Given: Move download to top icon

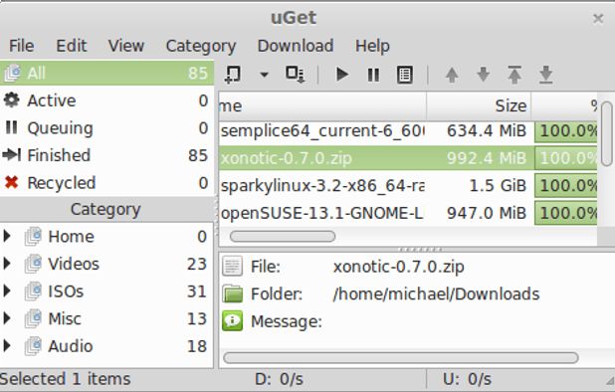Looking at the screenshot, I should pyautogui.click(x=514, y=75).
